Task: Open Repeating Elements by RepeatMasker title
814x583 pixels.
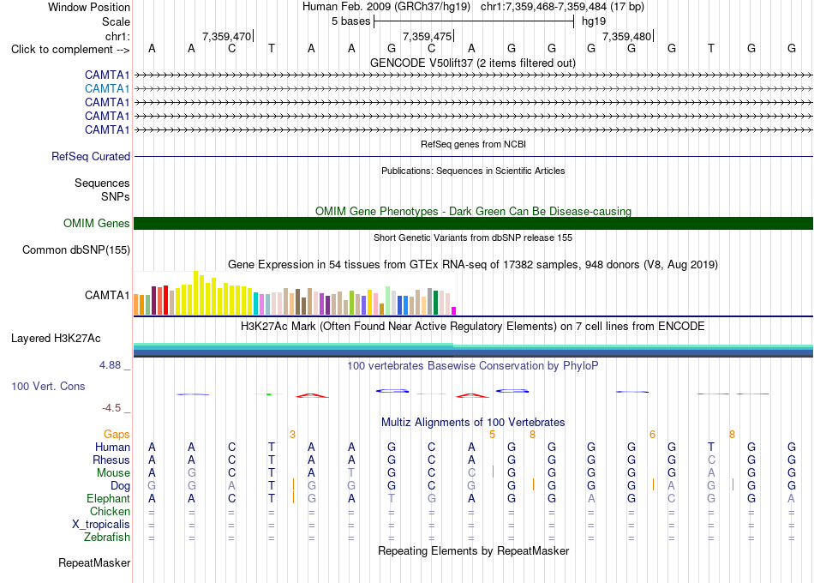Action: tap(473, 550)
